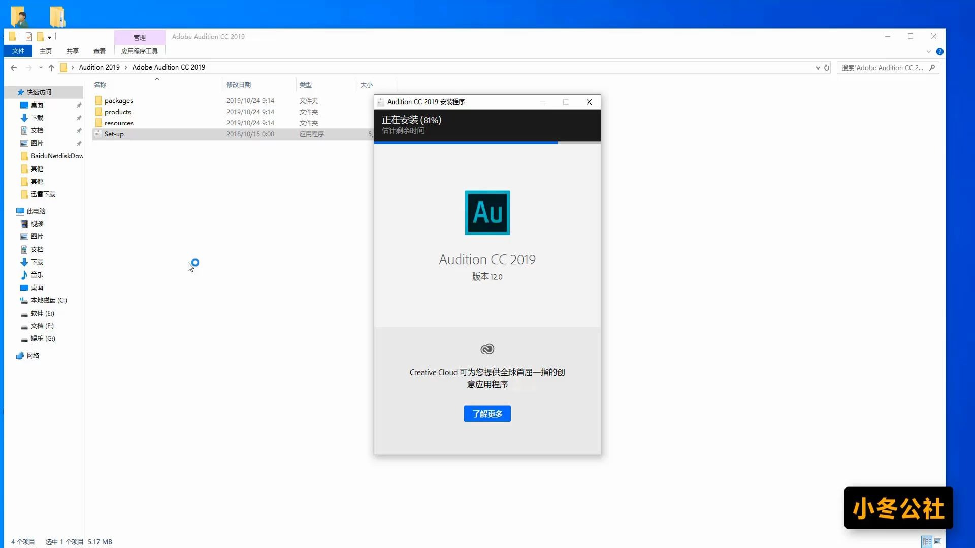This screenshot has height=548, width=975.
Task: Click the Audition 2019 breadcrumb
Action: 100,67
